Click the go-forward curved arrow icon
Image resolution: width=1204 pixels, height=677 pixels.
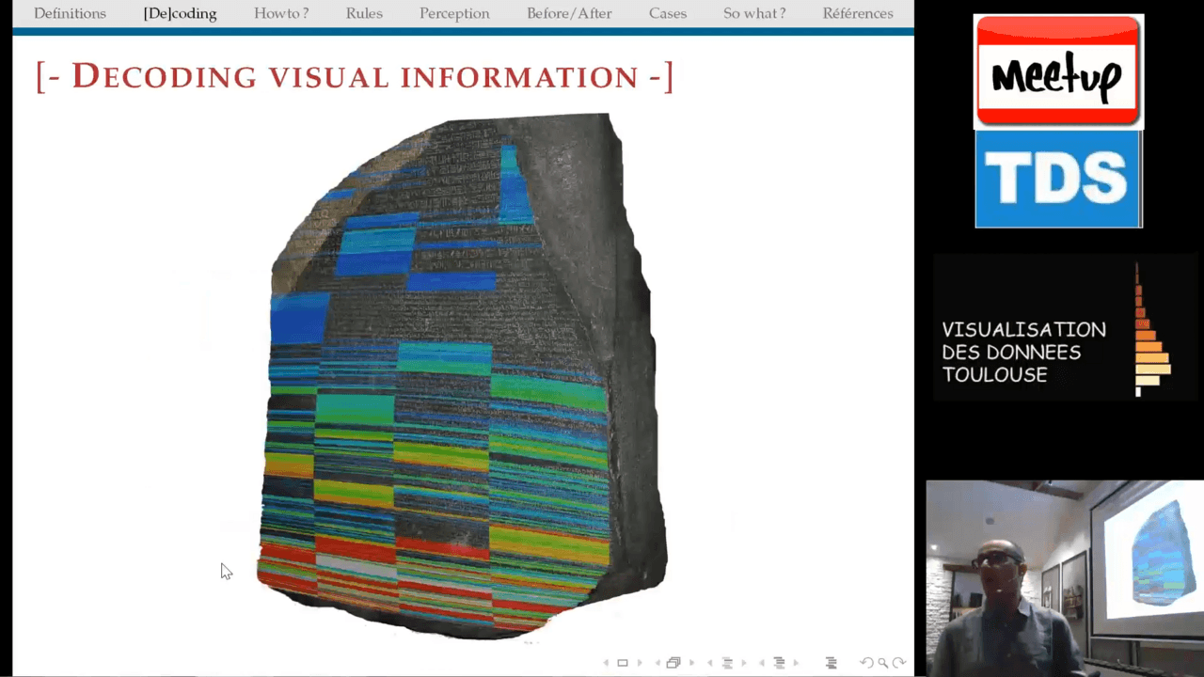pos(899,663)
